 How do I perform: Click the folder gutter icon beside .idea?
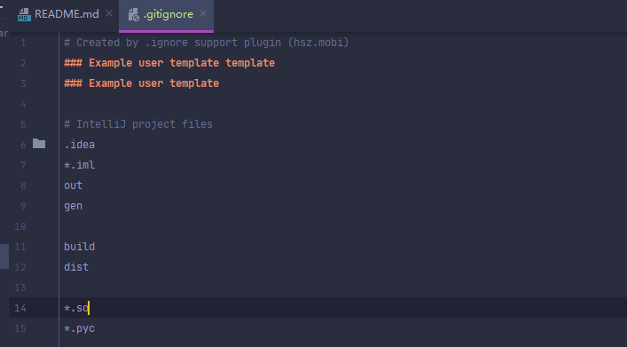(39, 143)
